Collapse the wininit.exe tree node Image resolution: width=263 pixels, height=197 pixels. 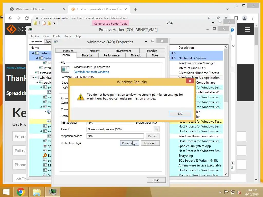point(33,77)
